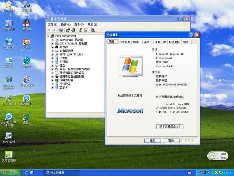234x176 pixels.
Task: Collapse the 2013-20130930CN root node
Action: coord(48,36)
